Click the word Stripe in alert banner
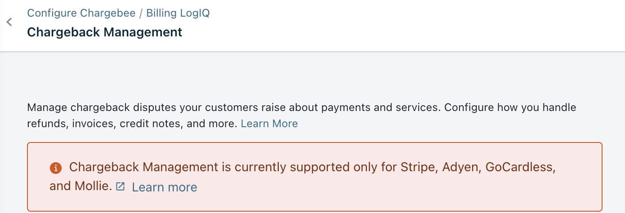This screenshot has width=625, height=213. 419,168
